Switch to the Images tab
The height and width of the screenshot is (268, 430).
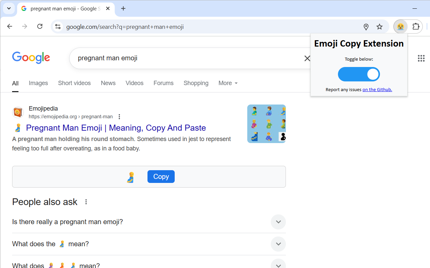coord(38,83)
